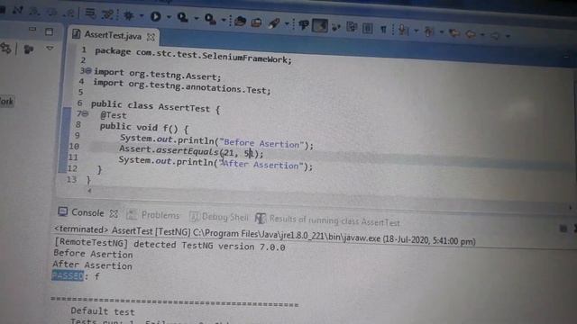Viewport: 577px width, 324px height.
Task: Expand the Coverage launch dropdown arrow
Action: tap(197, 18)
